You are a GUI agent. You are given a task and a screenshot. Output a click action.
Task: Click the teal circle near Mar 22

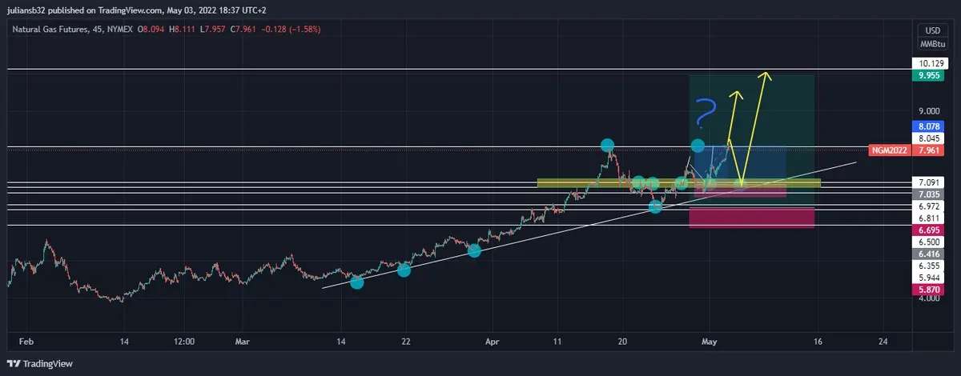[404, 270]
